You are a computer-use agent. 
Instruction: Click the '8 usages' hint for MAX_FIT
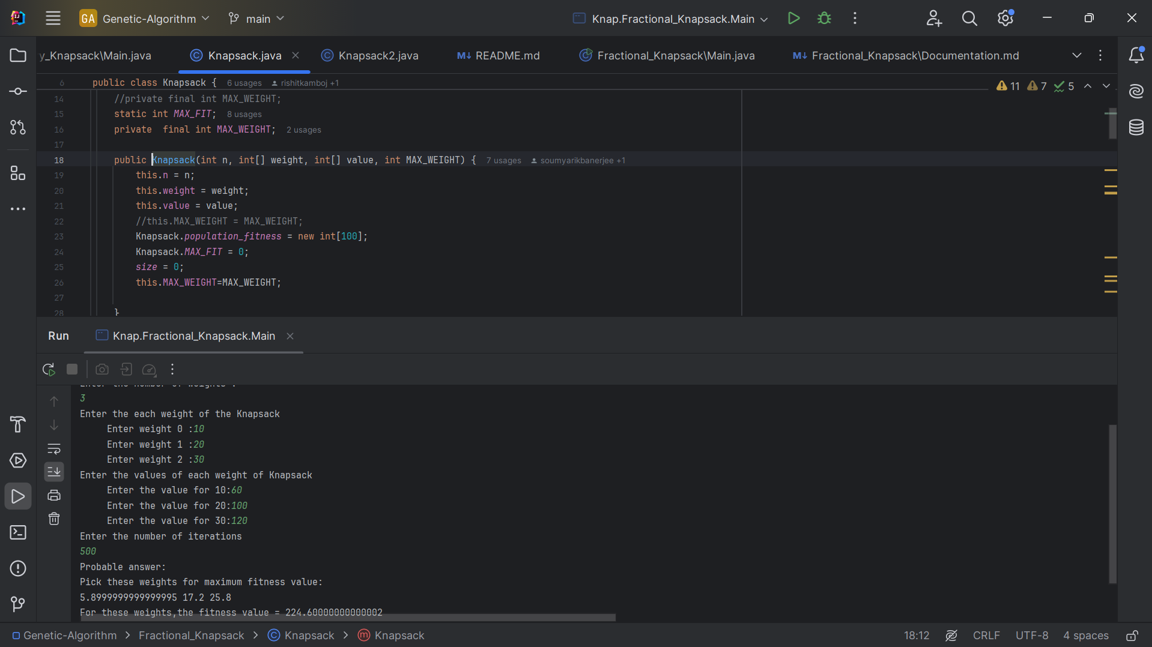(244, 115)
